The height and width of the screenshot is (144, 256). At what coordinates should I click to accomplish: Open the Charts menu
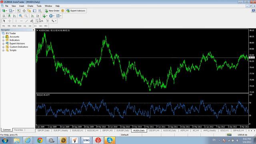pos(30,6)
